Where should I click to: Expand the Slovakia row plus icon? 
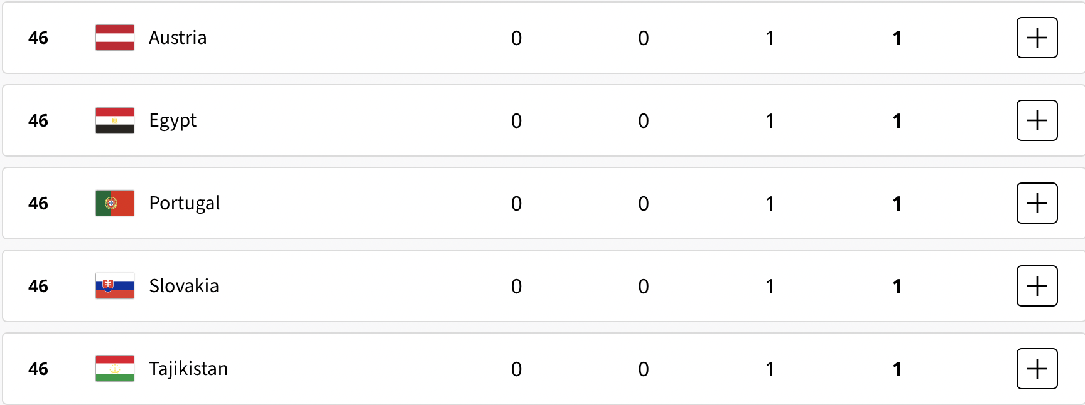[x=1037, y=286]
